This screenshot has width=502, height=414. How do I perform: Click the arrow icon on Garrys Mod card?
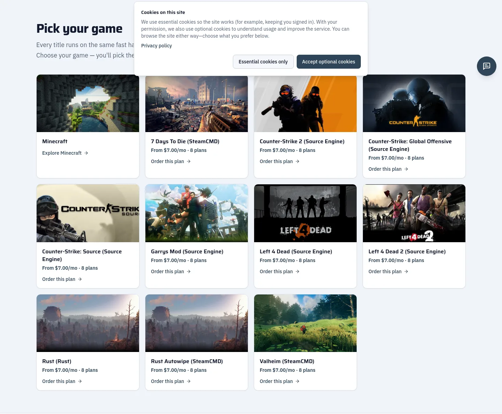[189, 271]
